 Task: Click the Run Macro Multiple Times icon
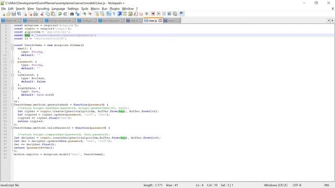[169, 14]
